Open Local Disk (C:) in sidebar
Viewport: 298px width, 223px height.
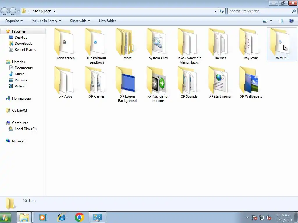(26, 129)
